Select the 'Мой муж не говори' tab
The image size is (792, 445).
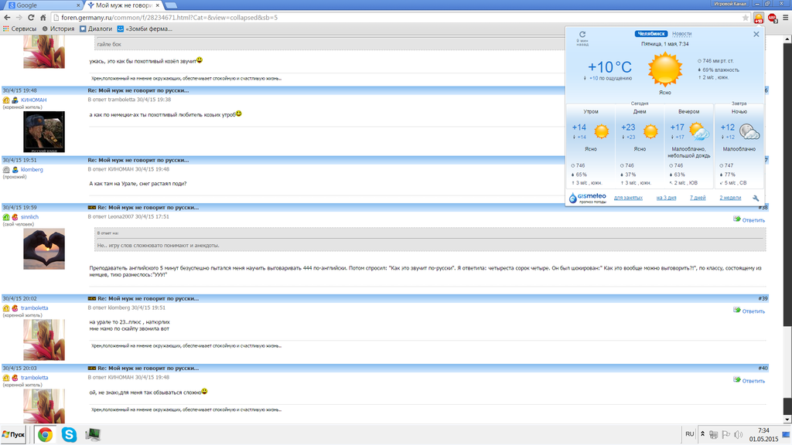123,5
